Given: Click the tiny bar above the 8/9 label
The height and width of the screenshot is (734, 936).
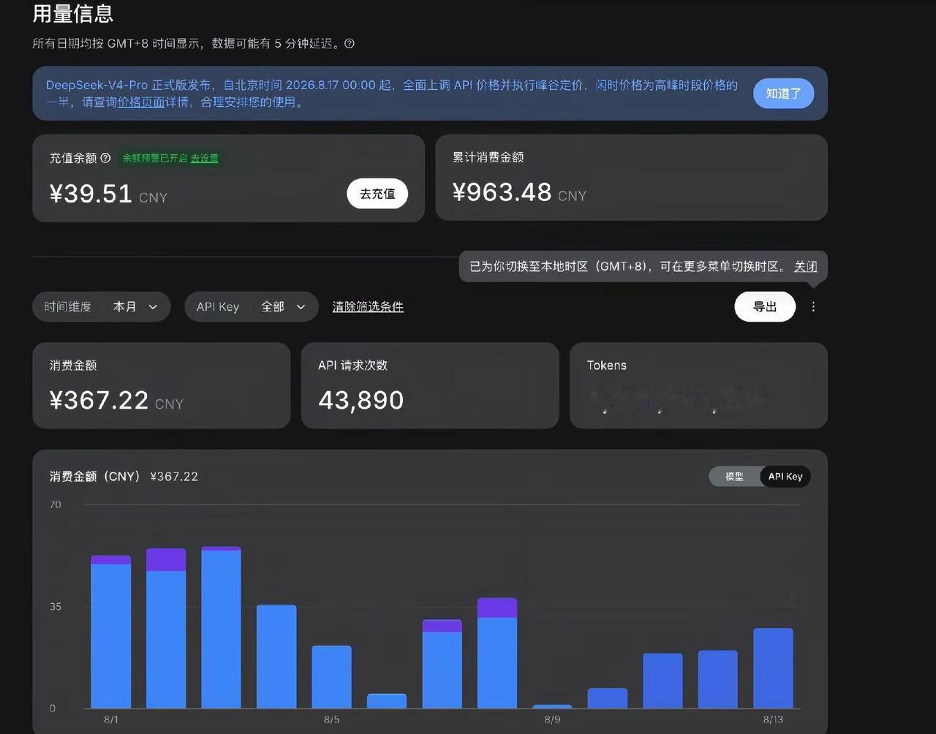Looking at the screenshot, I should click(x=552, y=706).
